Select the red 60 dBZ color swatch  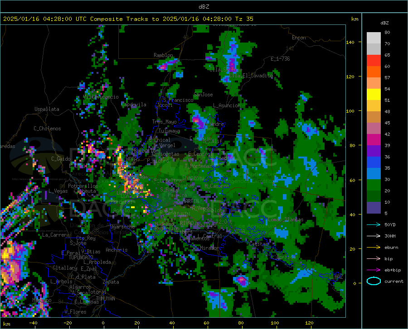[x=374, y=61]
